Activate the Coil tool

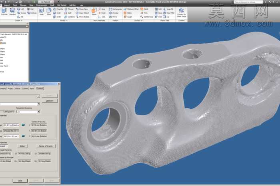(x=30, y=9)
